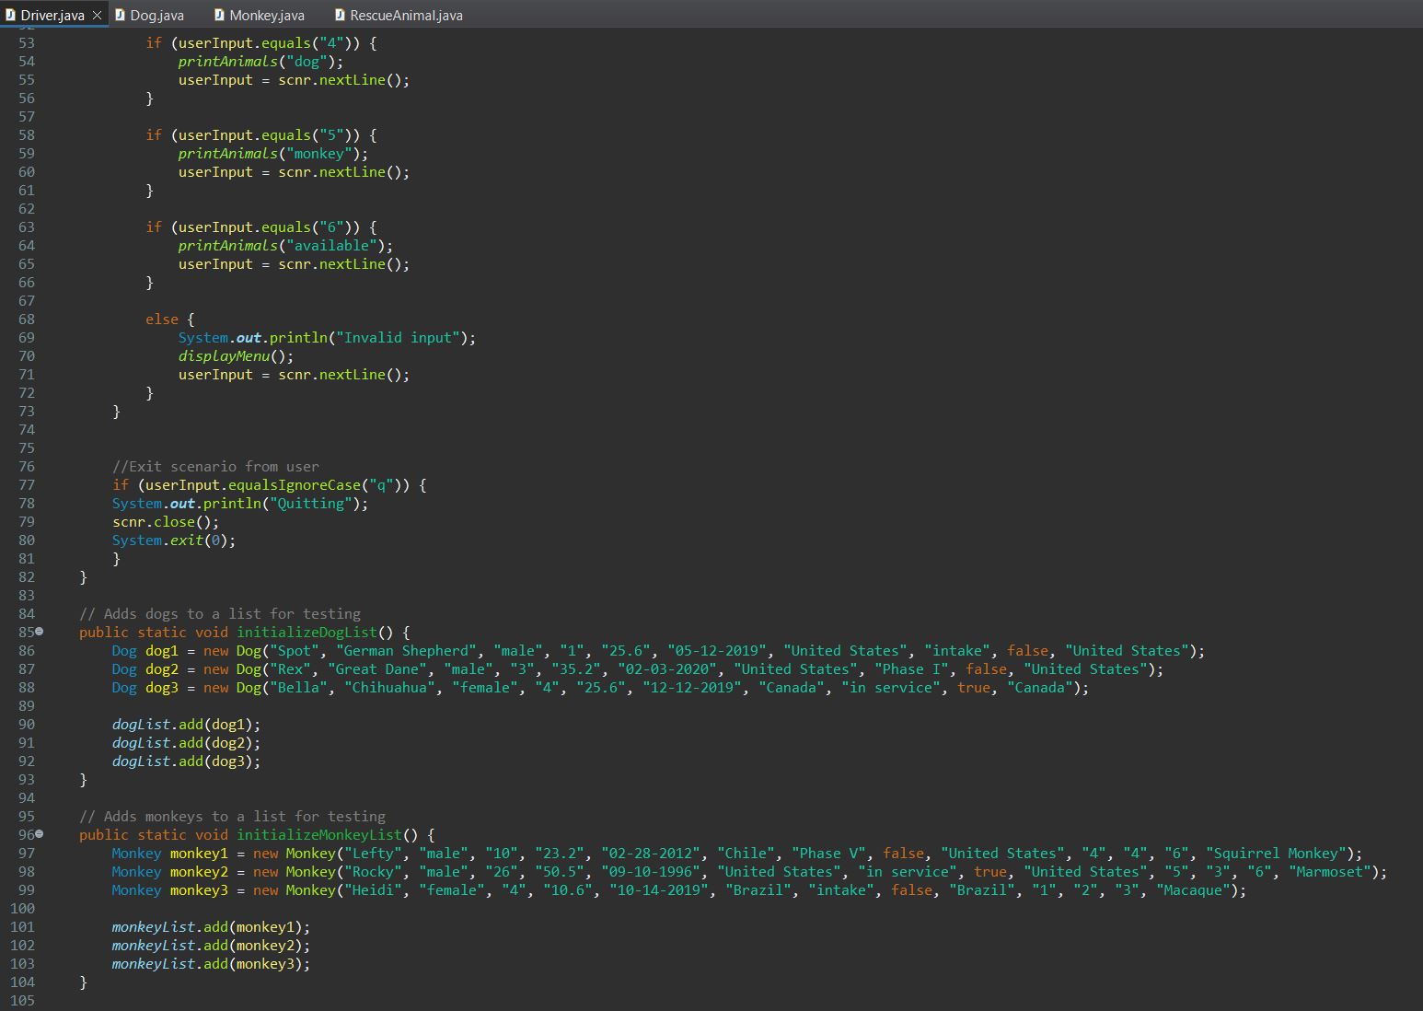
Task: Collapse initializeMonkeyList using the line 96 marker
Action: tap(40, 834)
